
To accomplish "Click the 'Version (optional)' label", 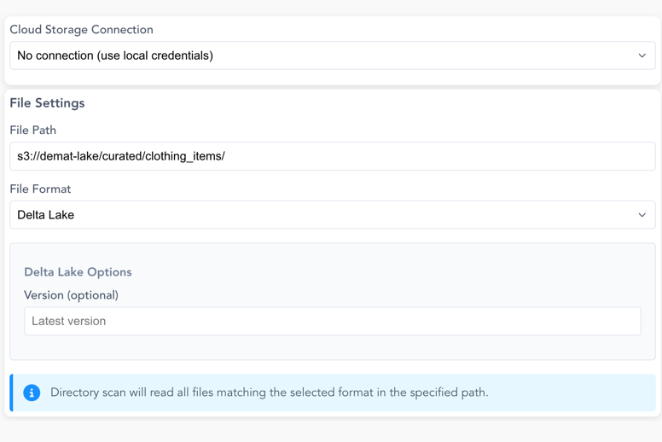I will click(72, 295).
